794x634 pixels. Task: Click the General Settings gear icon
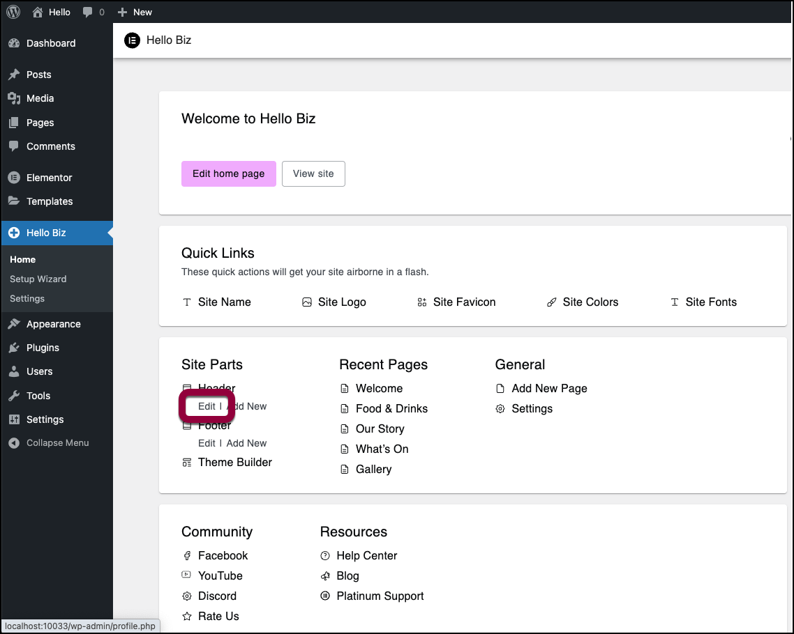pos(500,409)
